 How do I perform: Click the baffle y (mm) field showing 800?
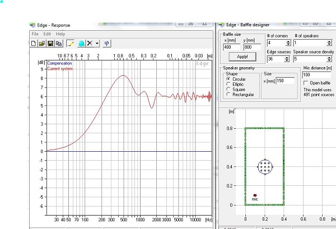(x=252, y=47)
